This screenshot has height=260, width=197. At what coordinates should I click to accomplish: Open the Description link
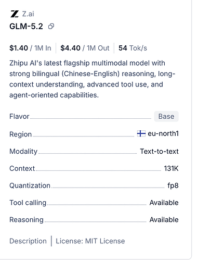(x=28, y=241)
